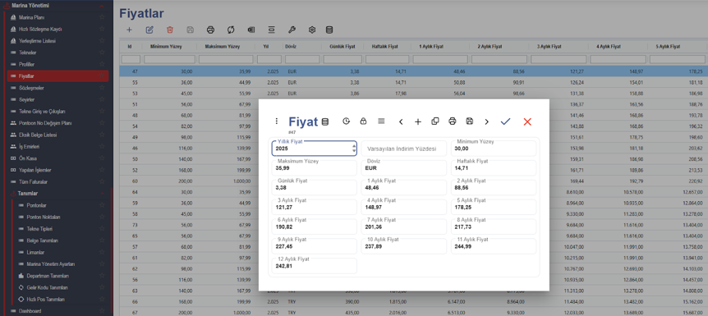Open Hızlı Pos Tanımları under Tanımlar
The width and height of the screenshot is (708, 316).
point(46,300)
